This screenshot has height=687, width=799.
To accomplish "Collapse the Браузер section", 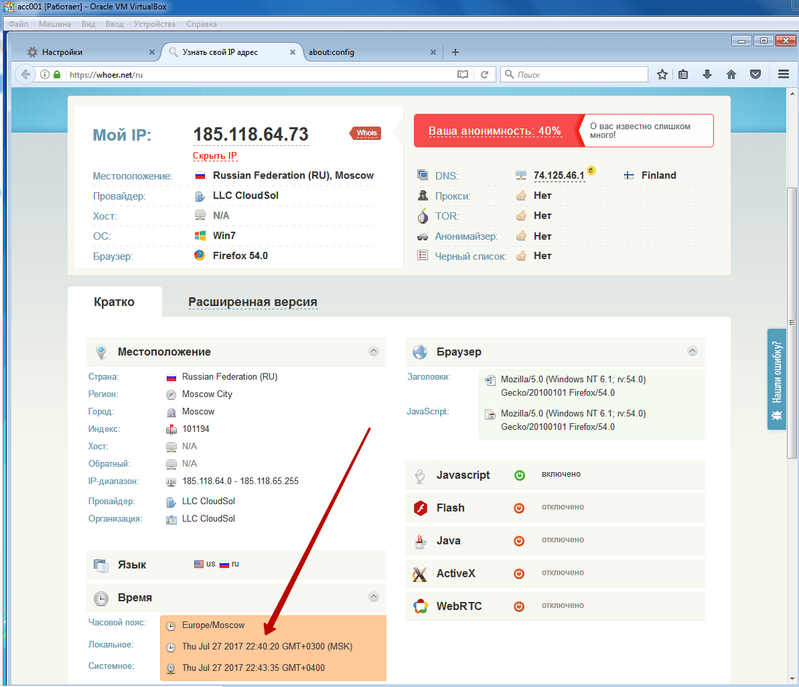I will tap(692, 351).
